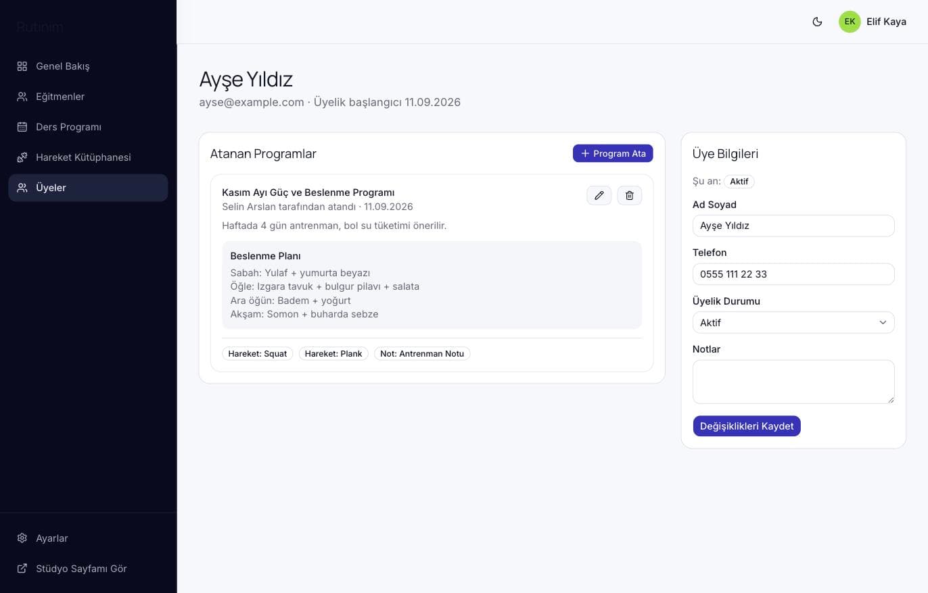The image size is (928, 593).
Task: Toggle dark mode with the moon icon
Action: [817, 22]
